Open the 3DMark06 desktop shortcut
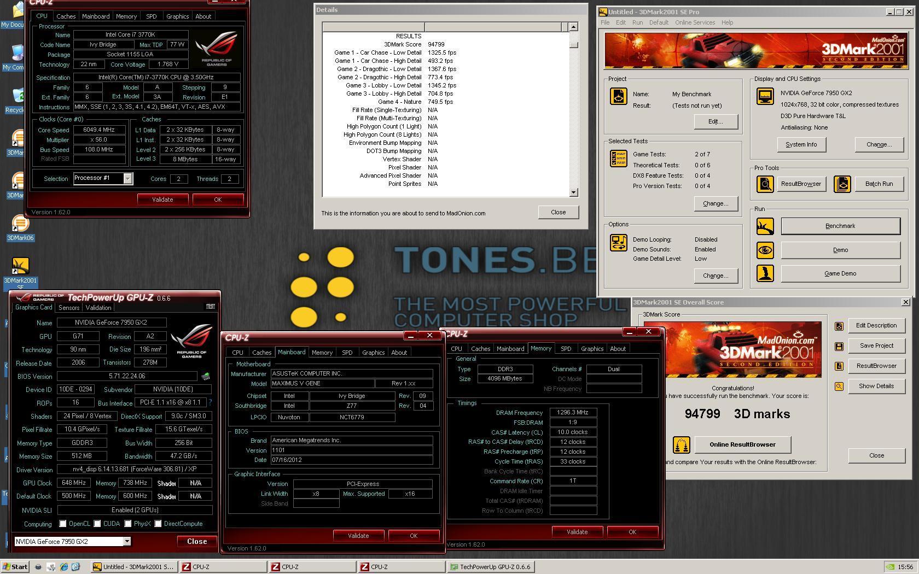Screen dimensions: 919x574 point(20,229)
